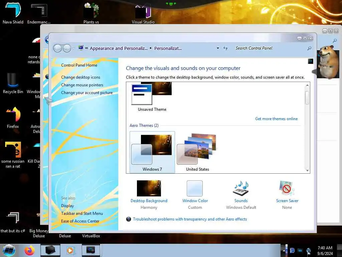Viewport: 342px width, 257px height.
Task: Select the Unsaved Theme thumbnail
Action: (x=152, y=97)
